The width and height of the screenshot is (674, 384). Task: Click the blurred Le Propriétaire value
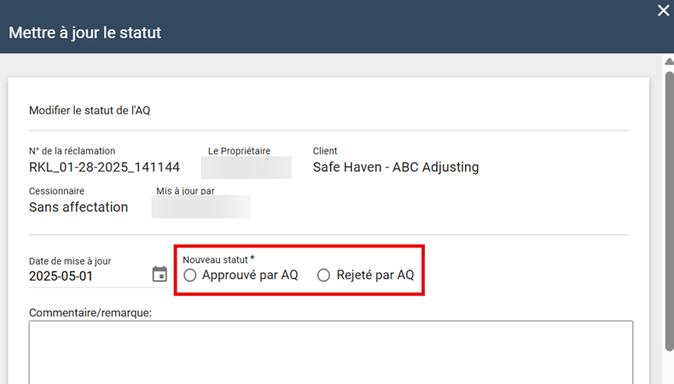point(249,167)
